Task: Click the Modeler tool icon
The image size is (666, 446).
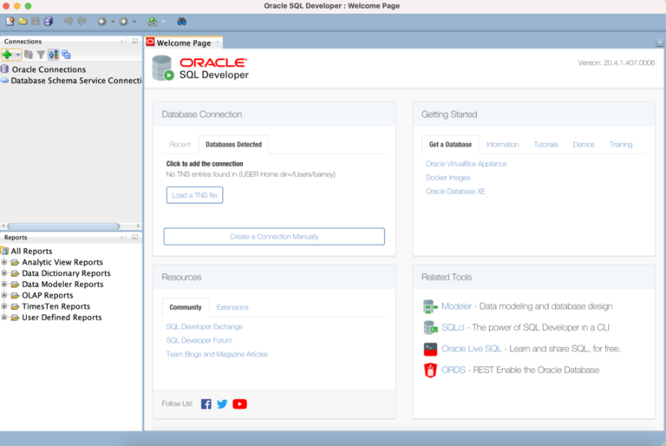Action: [x=430, y=306]
